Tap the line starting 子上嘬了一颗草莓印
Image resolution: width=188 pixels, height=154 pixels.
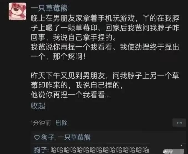click(x=105, y=28)
